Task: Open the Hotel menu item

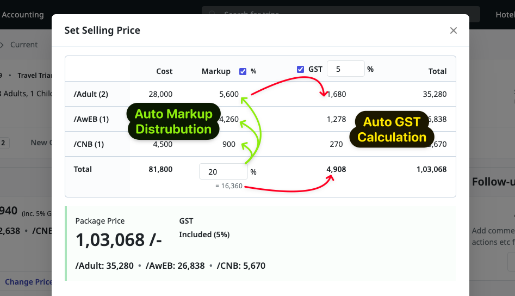Action: (504, 15)
